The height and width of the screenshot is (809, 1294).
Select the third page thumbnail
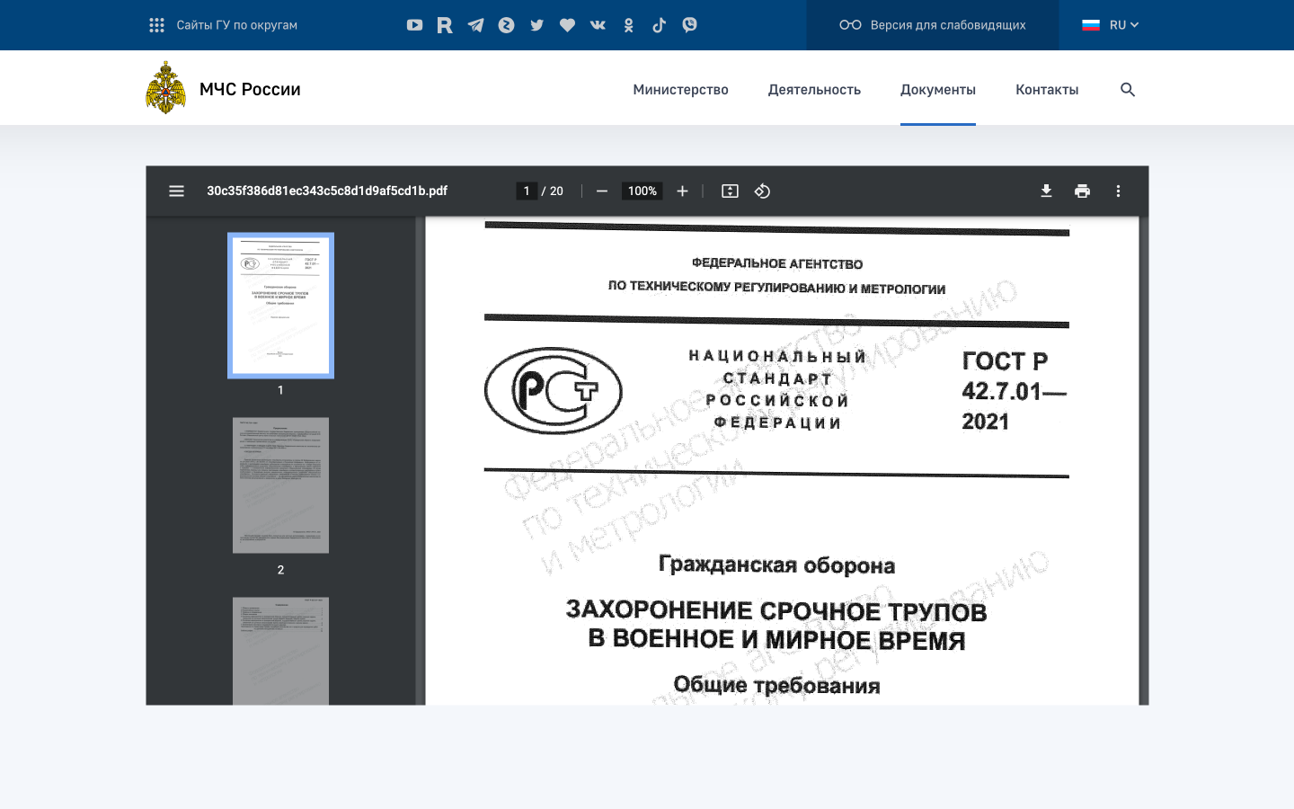click(x=280, y=651)
